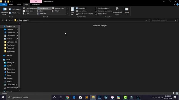Choose Tiles layout
The height and width of the screenshot is (100, 179).
26,14
